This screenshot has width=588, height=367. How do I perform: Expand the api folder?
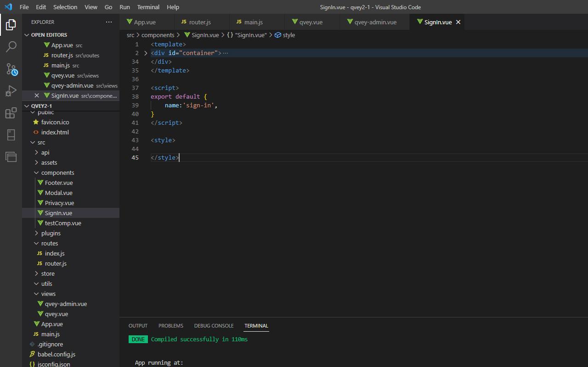click(71, 152)
